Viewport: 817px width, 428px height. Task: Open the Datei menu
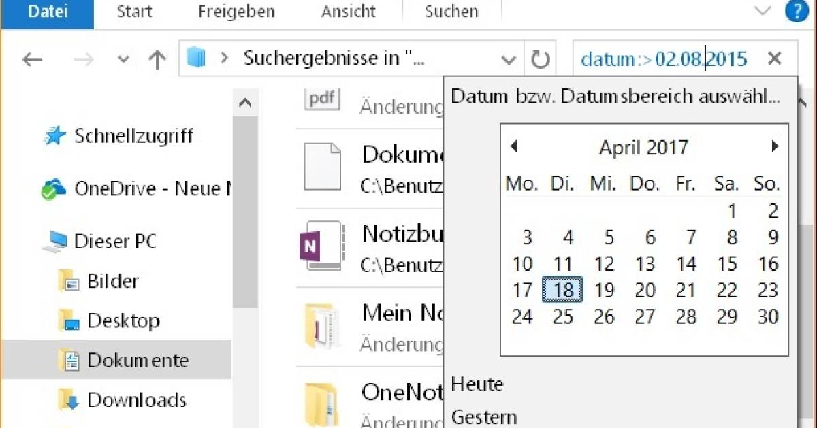point(47,11)
